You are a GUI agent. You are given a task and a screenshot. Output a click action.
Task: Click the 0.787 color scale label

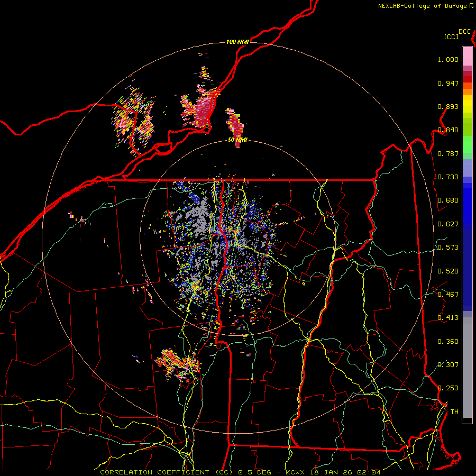pyautogui.click(x=448, y=153)
